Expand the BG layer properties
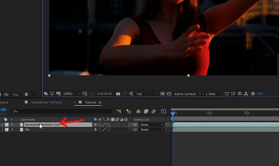The width and height of the screenshot is (279, 166). pos(2,130)
